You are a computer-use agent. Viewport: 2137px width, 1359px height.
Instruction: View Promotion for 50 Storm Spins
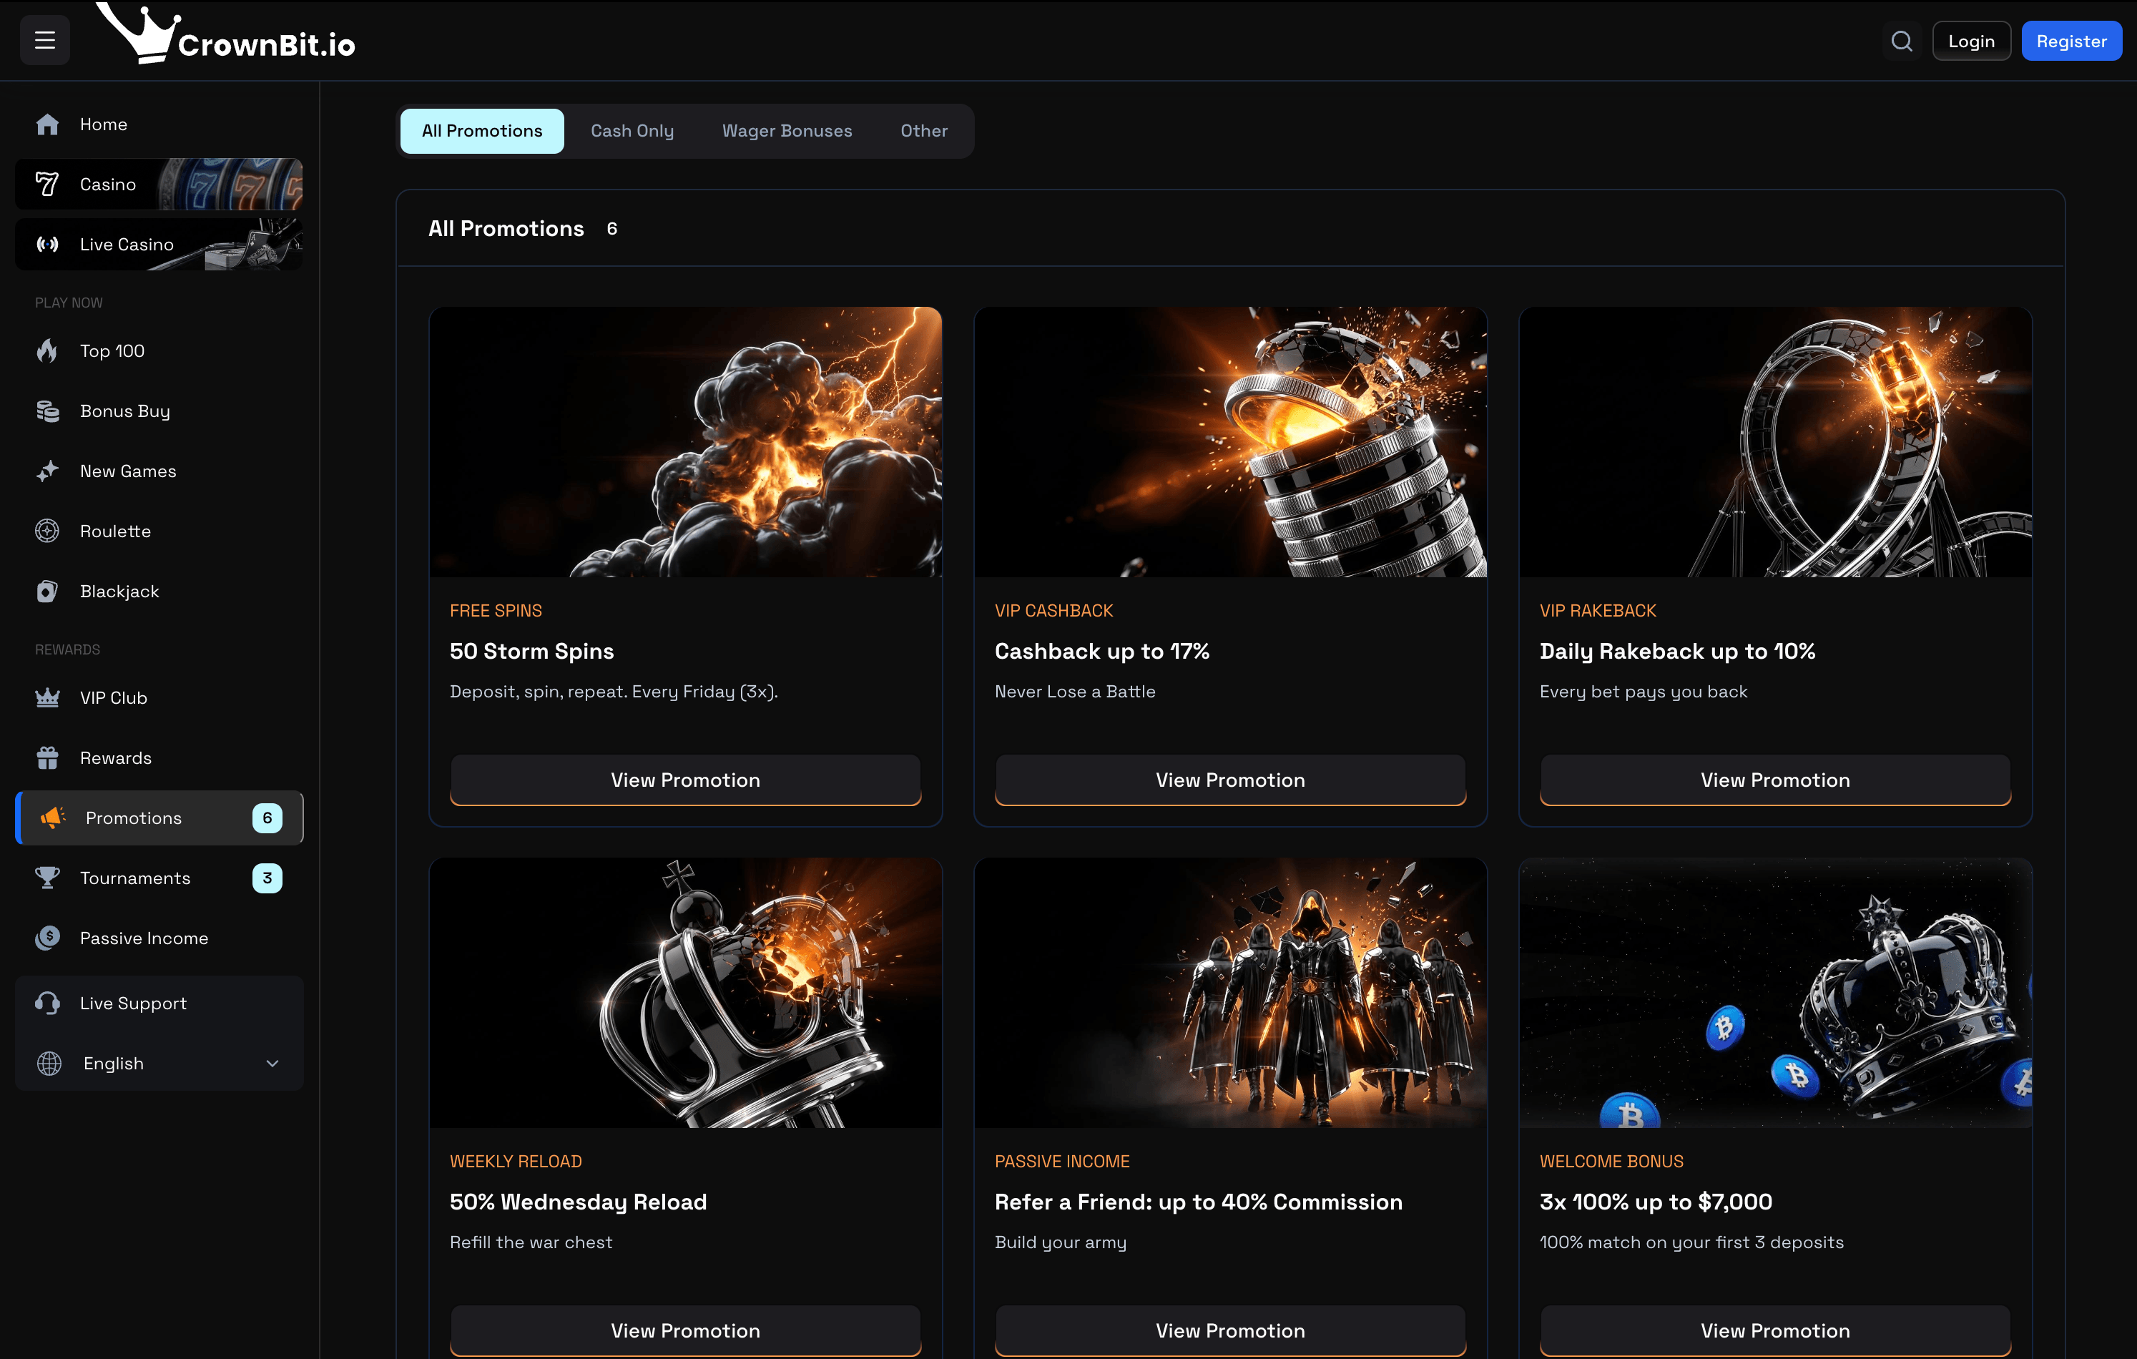(x=685, y=780)
